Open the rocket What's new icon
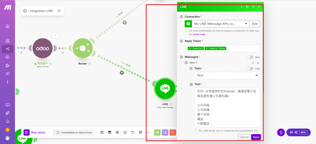The image size is (316, 144). tap(7, 113)
